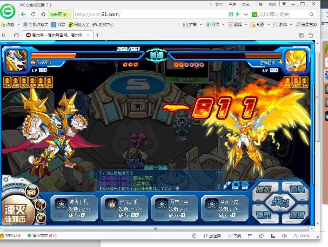Expand the 扩展 dropdown arrow
Screen dimensions: 328x247
[x=201, y=25]
